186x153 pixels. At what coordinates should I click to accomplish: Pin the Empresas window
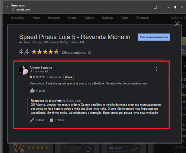pyautogui.click(x=175, y=7)
